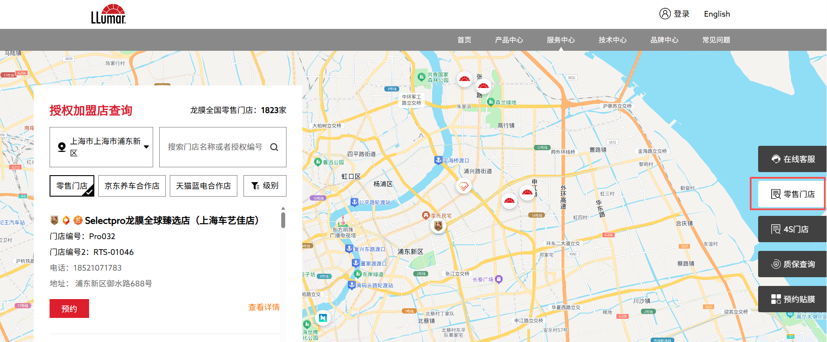
Task: Open the 上海市上海市浦东新区 region dropdown
Action: (x=101, y=147)
